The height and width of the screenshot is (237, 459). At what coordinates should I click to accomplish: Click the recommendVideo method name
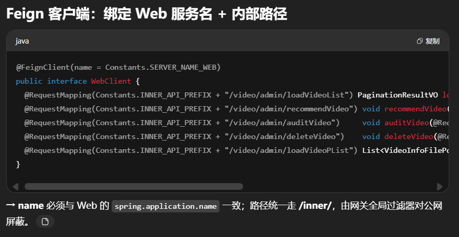point(415,109)
